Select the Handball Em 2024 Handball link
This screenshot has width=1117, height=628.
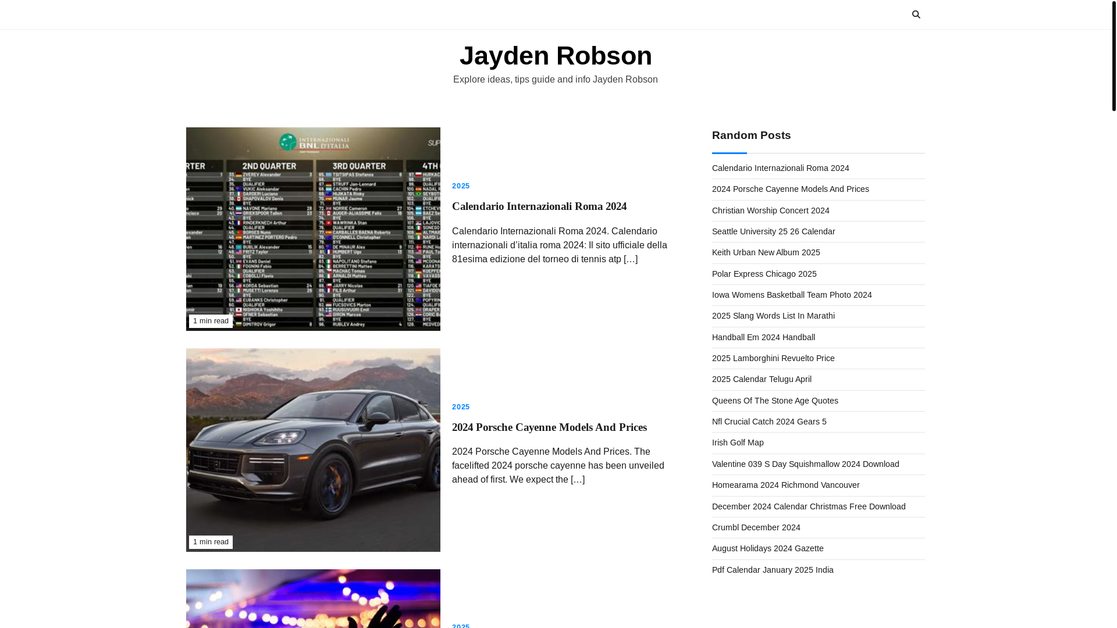763,337
